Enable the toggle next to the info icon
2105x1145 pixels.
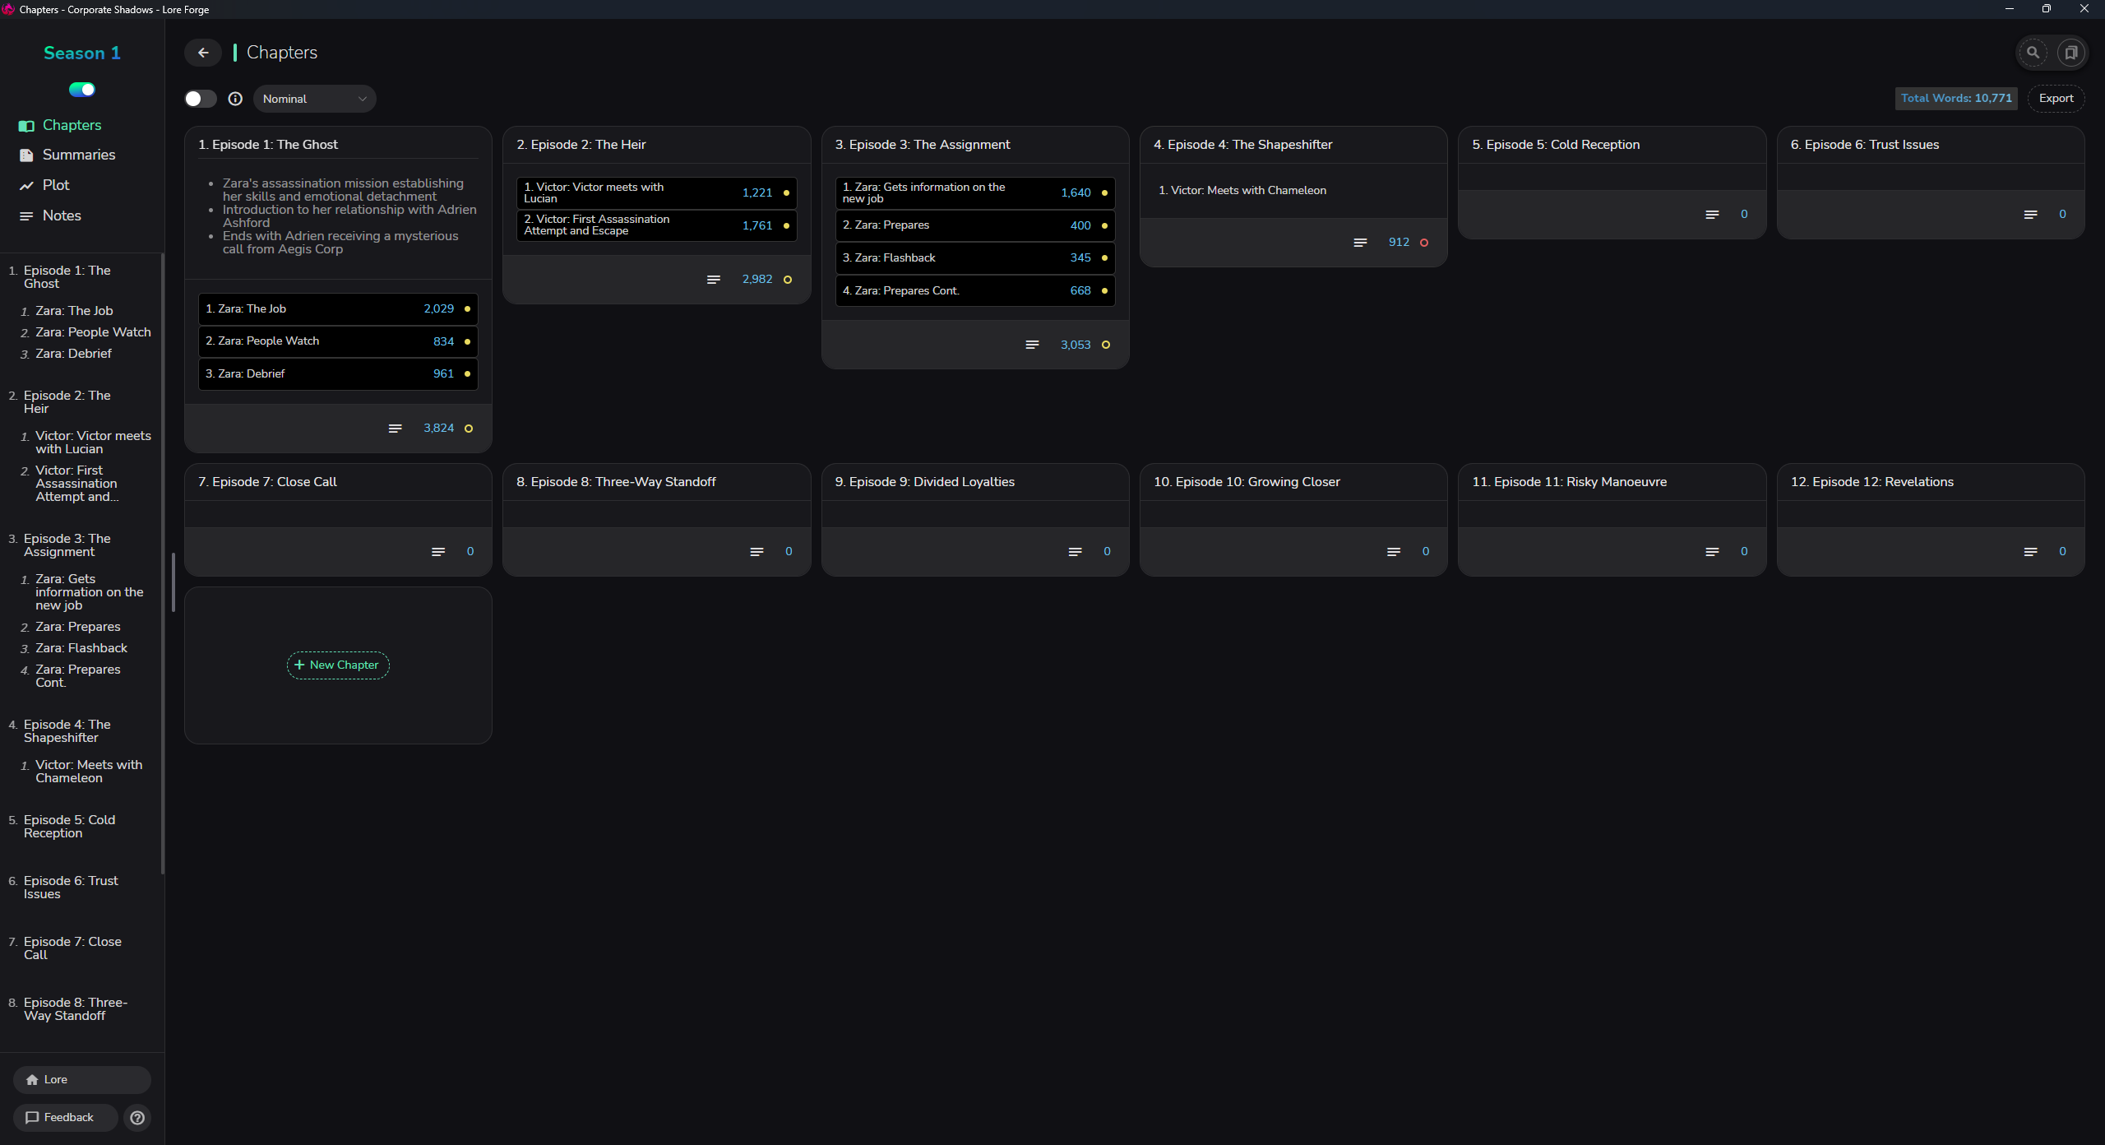point(199,98)
